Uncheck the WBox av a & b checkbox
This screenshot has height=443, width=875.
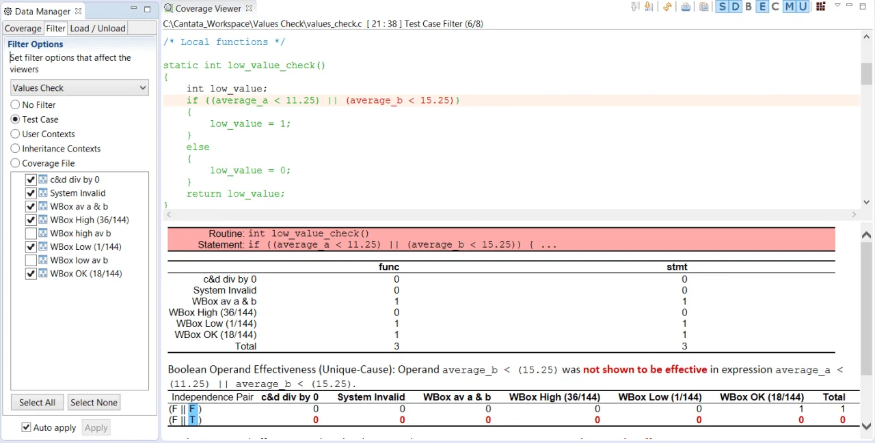(x=30, y=206)
